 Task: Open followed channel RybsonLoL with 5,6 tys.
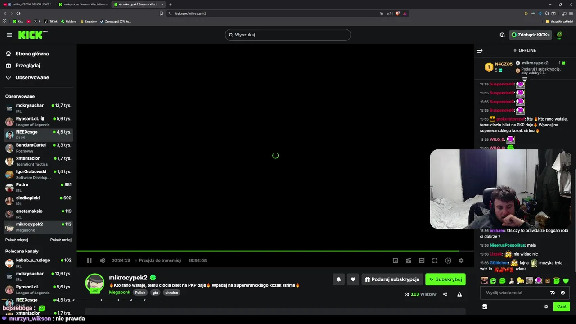38,121
